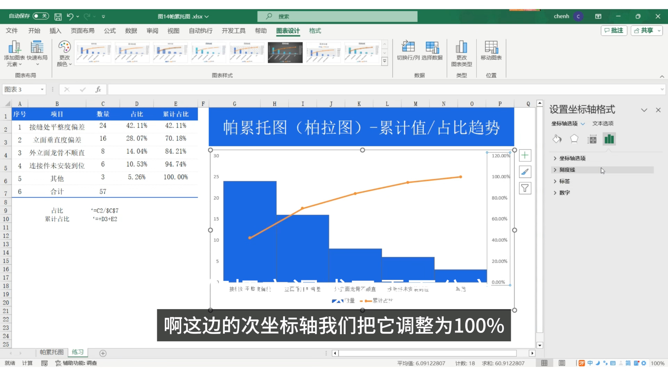The image size is (668, 376).
Task: Click 辅助功能: 调查 in status bar
Action: (76, 363)
